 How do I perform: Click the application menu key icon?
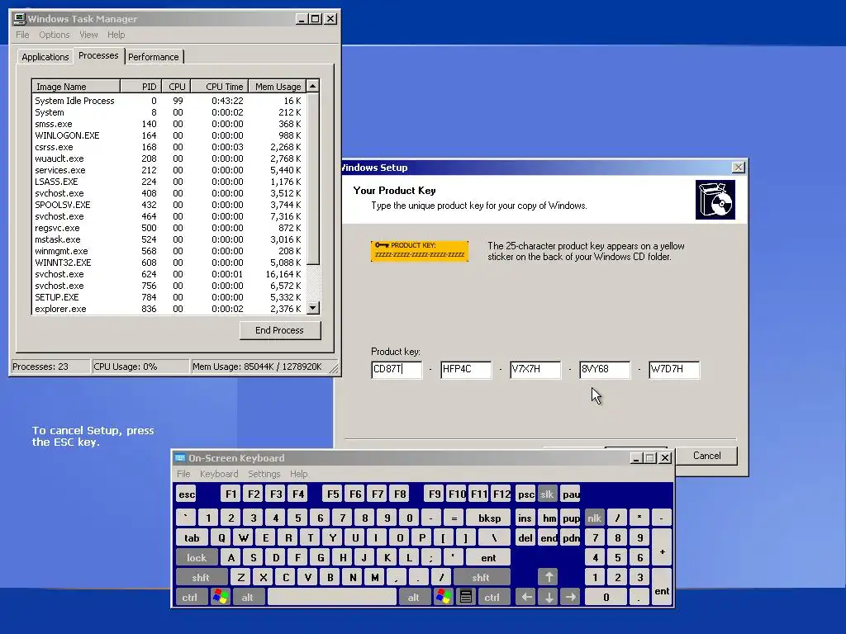tap(466, 597)
